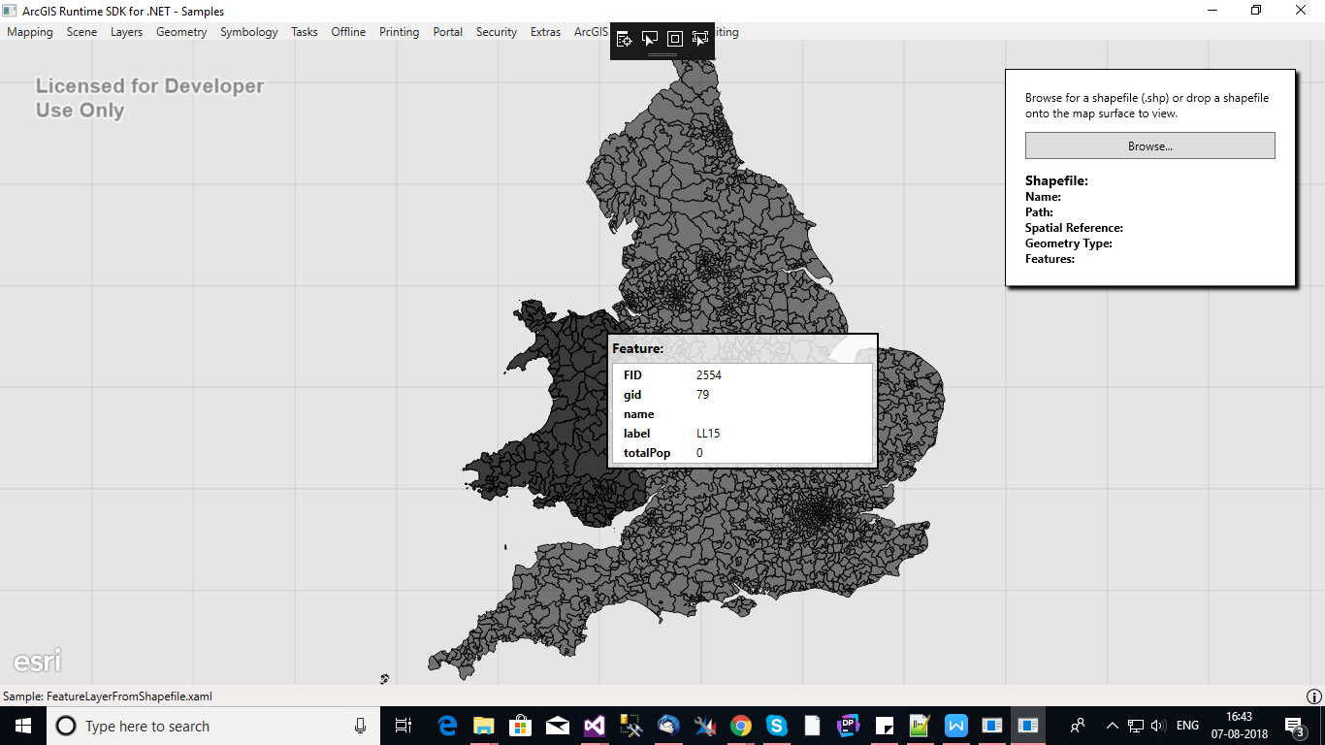Click the DP app icon in the taskbar
Viewport: 1325px width, 745px height.
(849, 726)
